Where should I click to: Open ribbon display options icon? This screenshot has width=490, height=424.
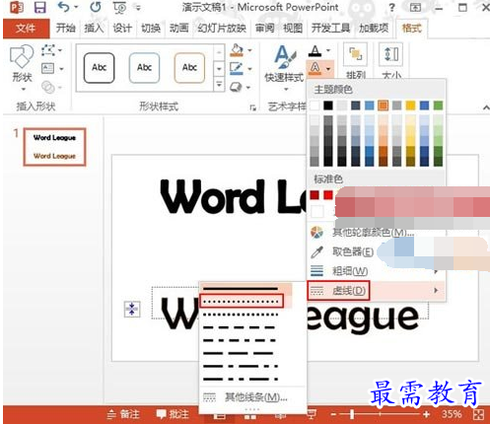pyautogui.click(x=415, y=7)
